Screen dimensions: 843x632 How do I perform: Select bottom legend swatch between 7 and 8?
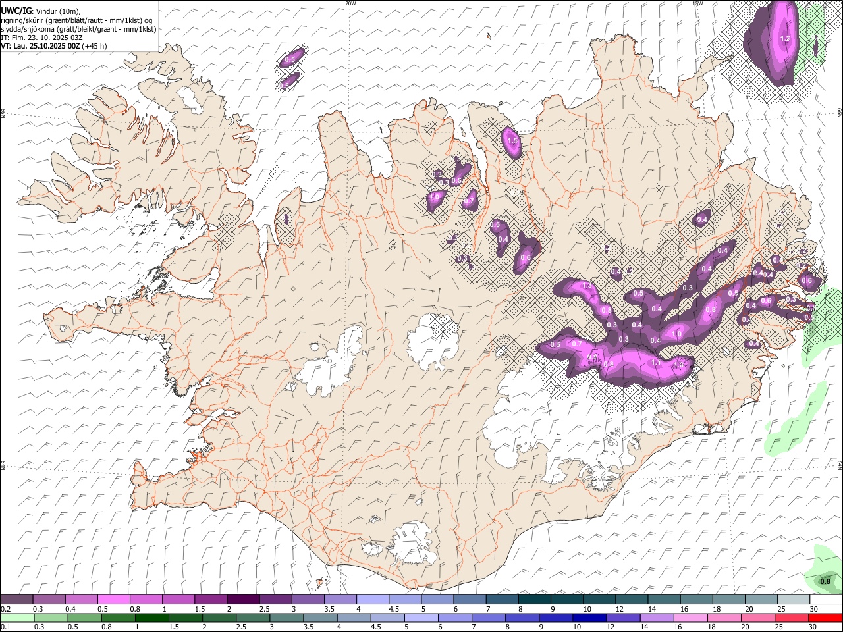tap(488, 618)
